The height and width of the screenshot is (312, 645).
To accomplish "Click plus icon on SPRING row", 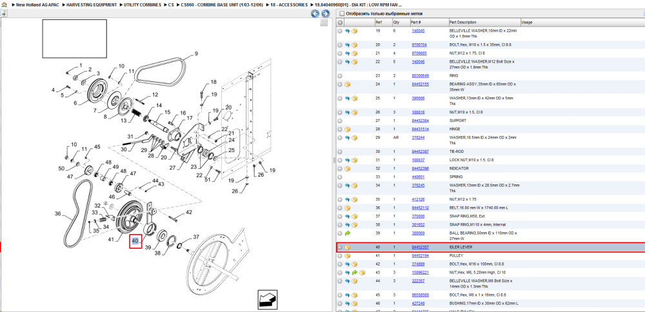I will [340, 177].
